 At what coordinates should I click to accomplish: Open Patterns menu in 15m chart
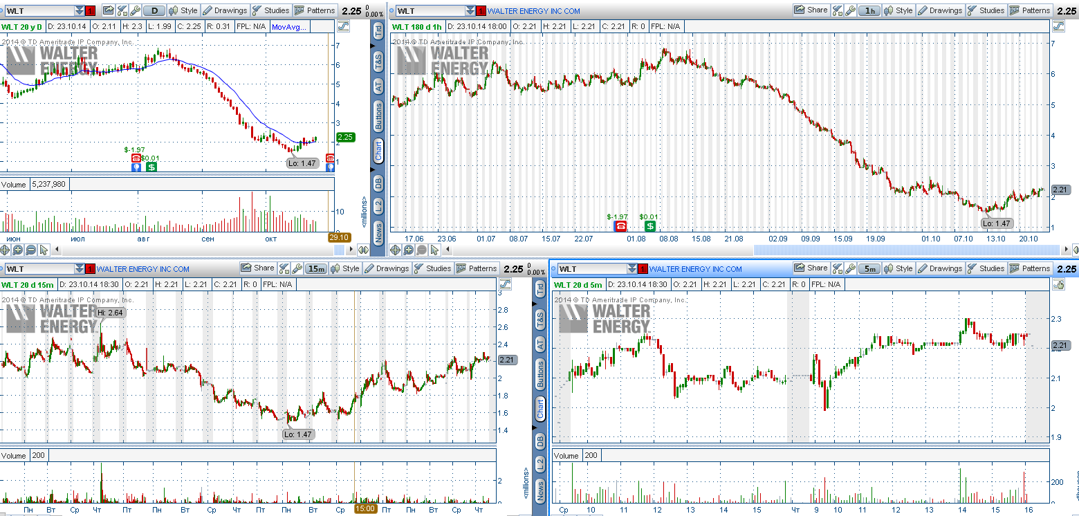pyautogui.click(x=477, y=268)
